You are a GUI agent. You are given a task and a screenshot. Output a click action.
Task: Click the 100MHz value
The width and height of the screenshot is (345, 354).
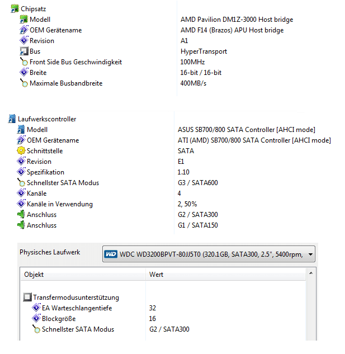(192, 62)
